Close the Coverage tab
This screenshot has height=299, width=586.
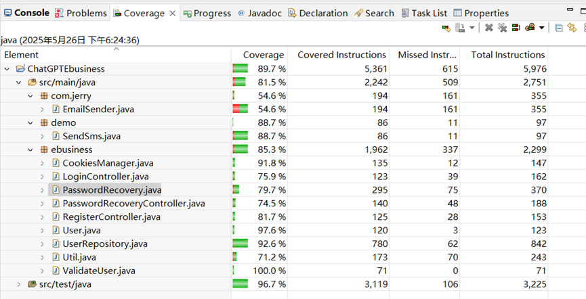[x=172, y=13]
